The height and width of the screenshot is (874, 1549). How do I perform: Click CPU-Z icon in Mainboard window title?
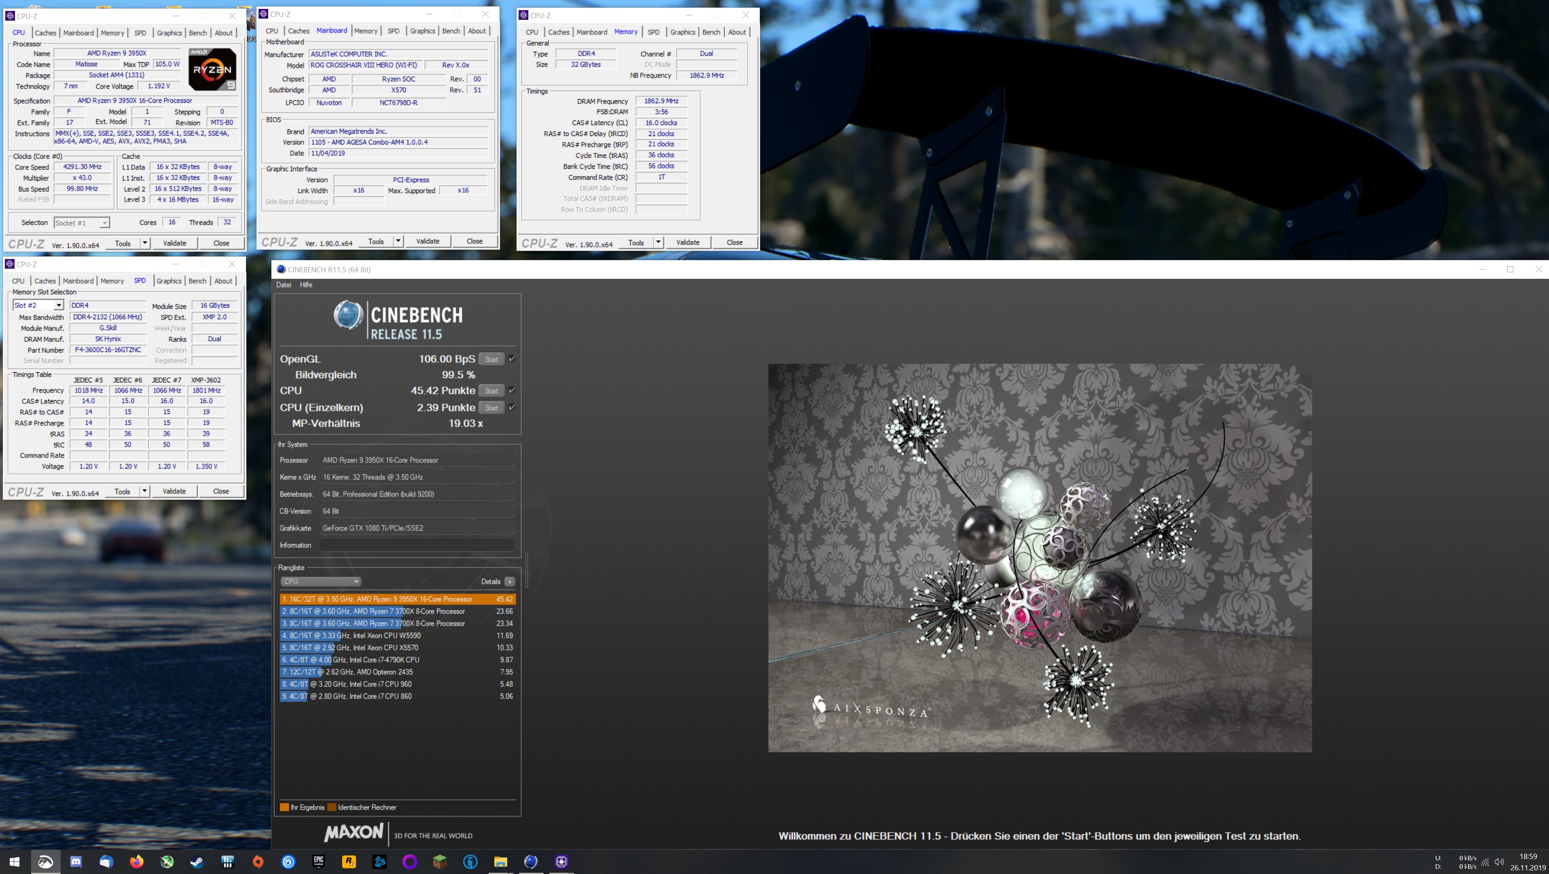[x=264, y=14]
